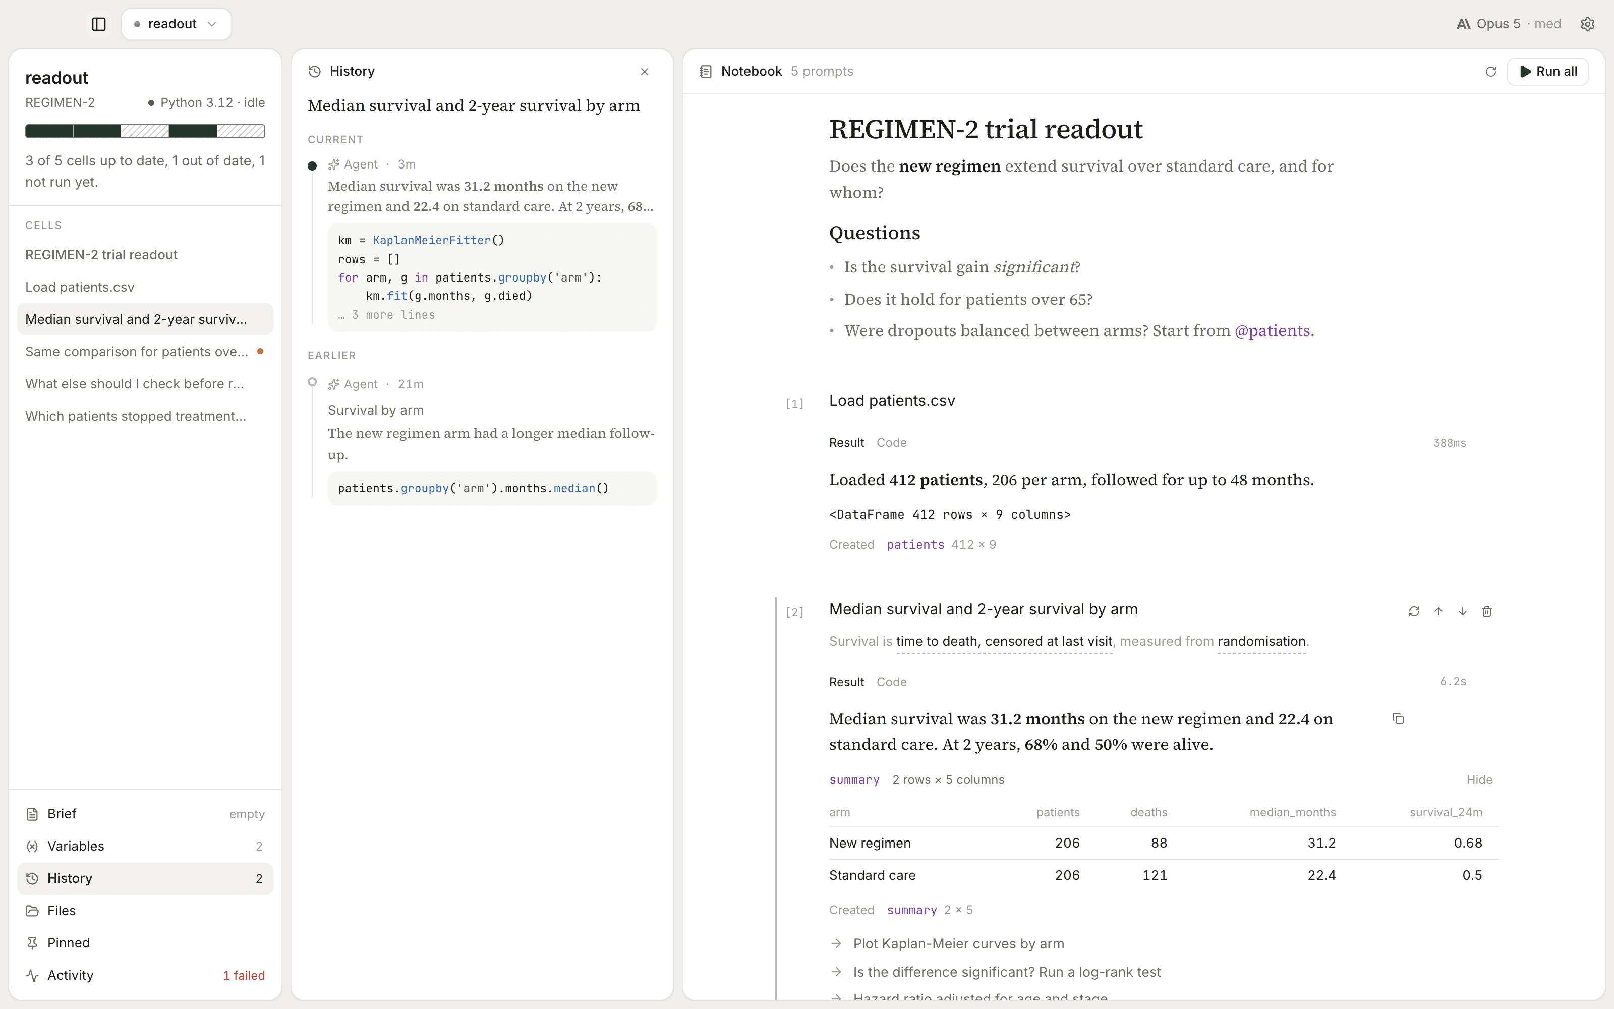1614x1009 pixels.
Task: Open the Brief section
Action: (145, 814)
